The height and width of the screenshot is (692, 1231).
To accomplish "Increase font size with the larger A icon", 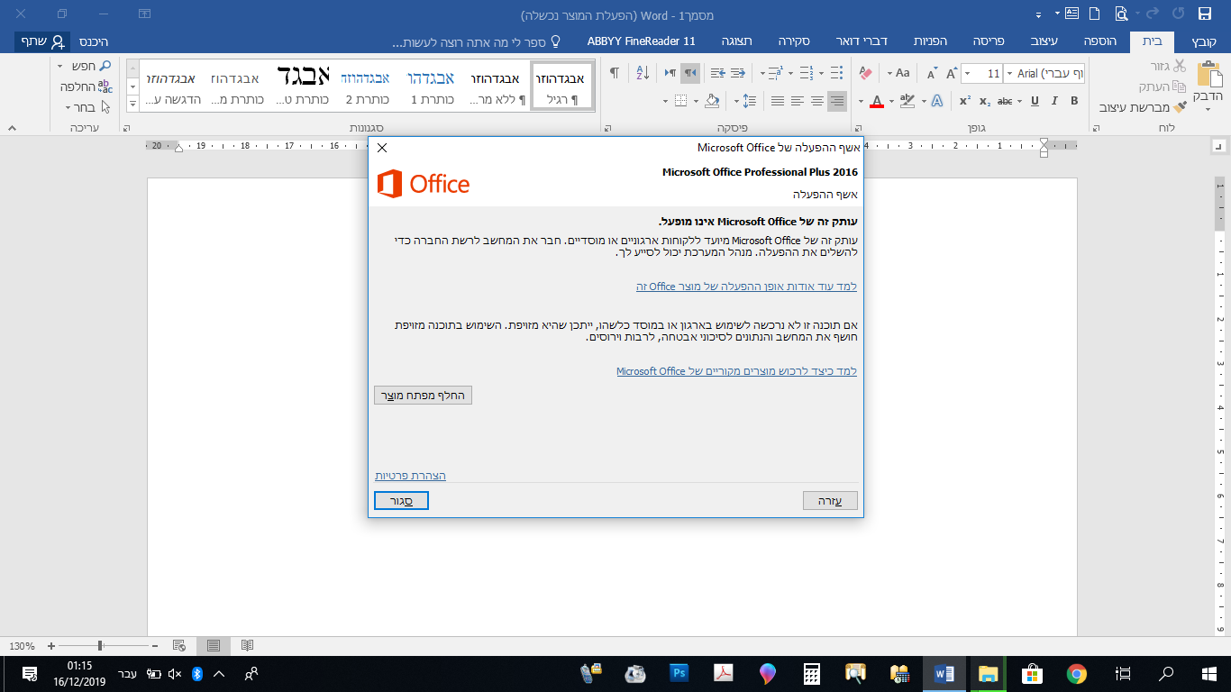I will click(x=952, y=73).
